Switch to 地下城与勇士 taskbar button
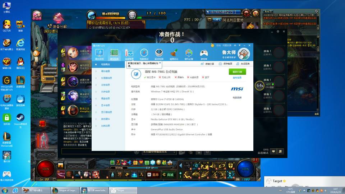 click(36, 190)
